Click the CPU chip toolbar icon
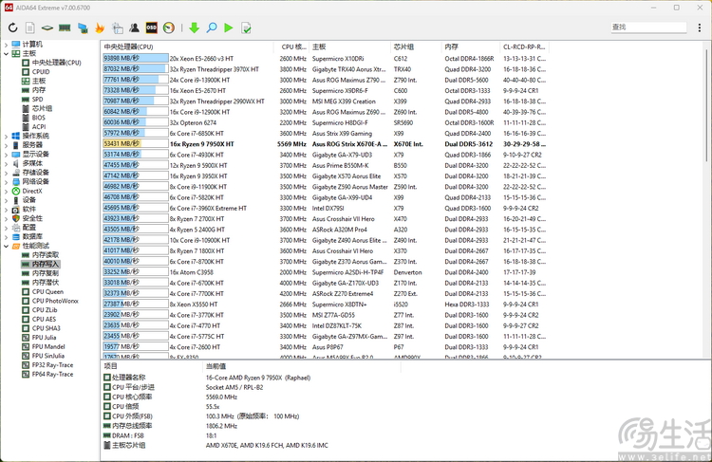712x462 pixels. (47, 28)
